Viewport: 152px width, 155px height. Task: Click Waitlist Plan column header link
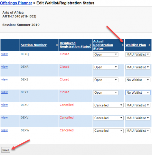coord(136,45)
